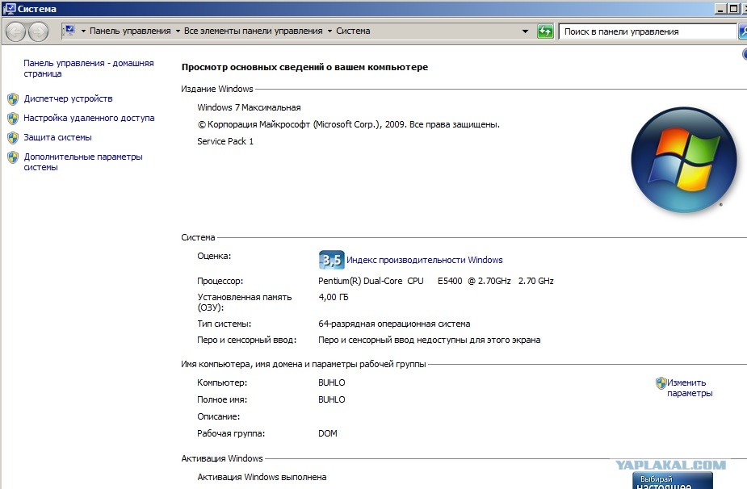This screenshot has width=747, height=489.
Task: Expand breadcrumb arrow before Система
Action: click(329, 31)
